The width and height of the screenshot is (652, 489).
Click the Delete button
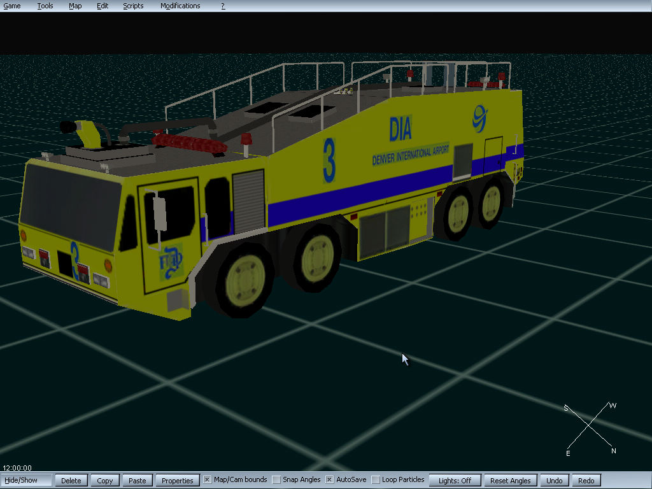[x=71, y=480]
